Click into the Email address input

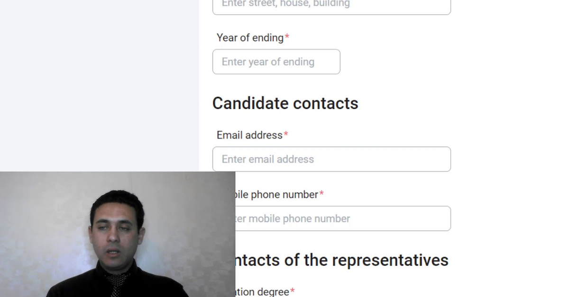pos(331,159)
